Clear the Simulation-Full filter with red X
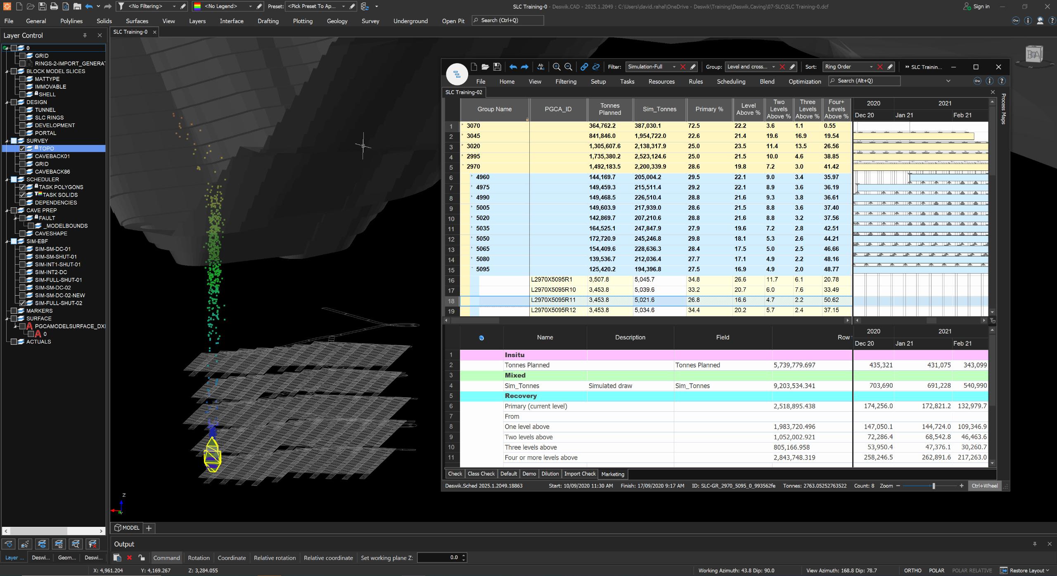 (x=683, y=67)
